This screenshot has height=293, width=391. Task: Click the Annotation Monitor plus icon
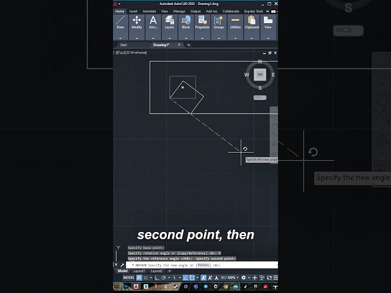[x=255, y=278]
